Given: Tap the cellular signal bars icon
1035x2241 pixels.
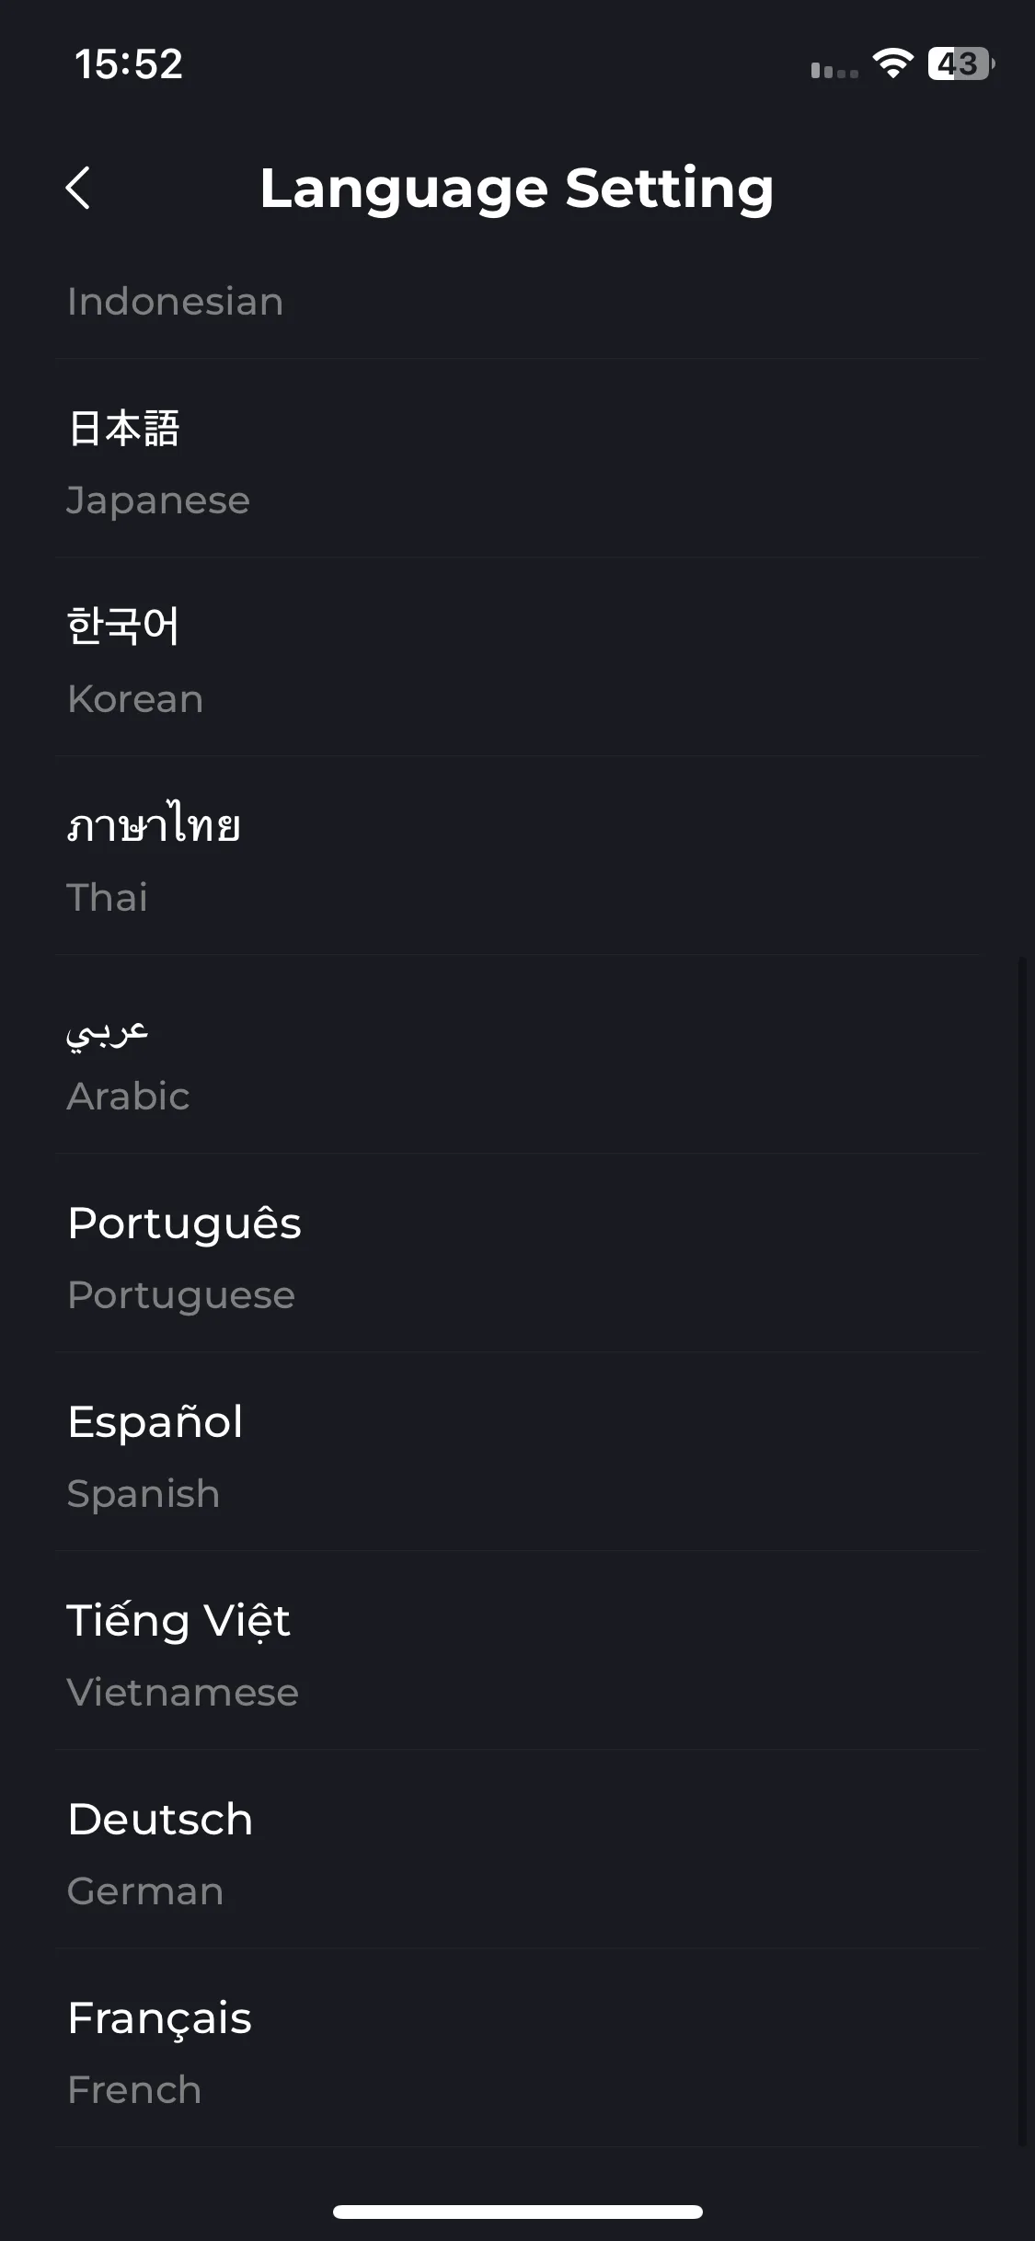Looking at the screenshot, I should click(x=834, y=70).
